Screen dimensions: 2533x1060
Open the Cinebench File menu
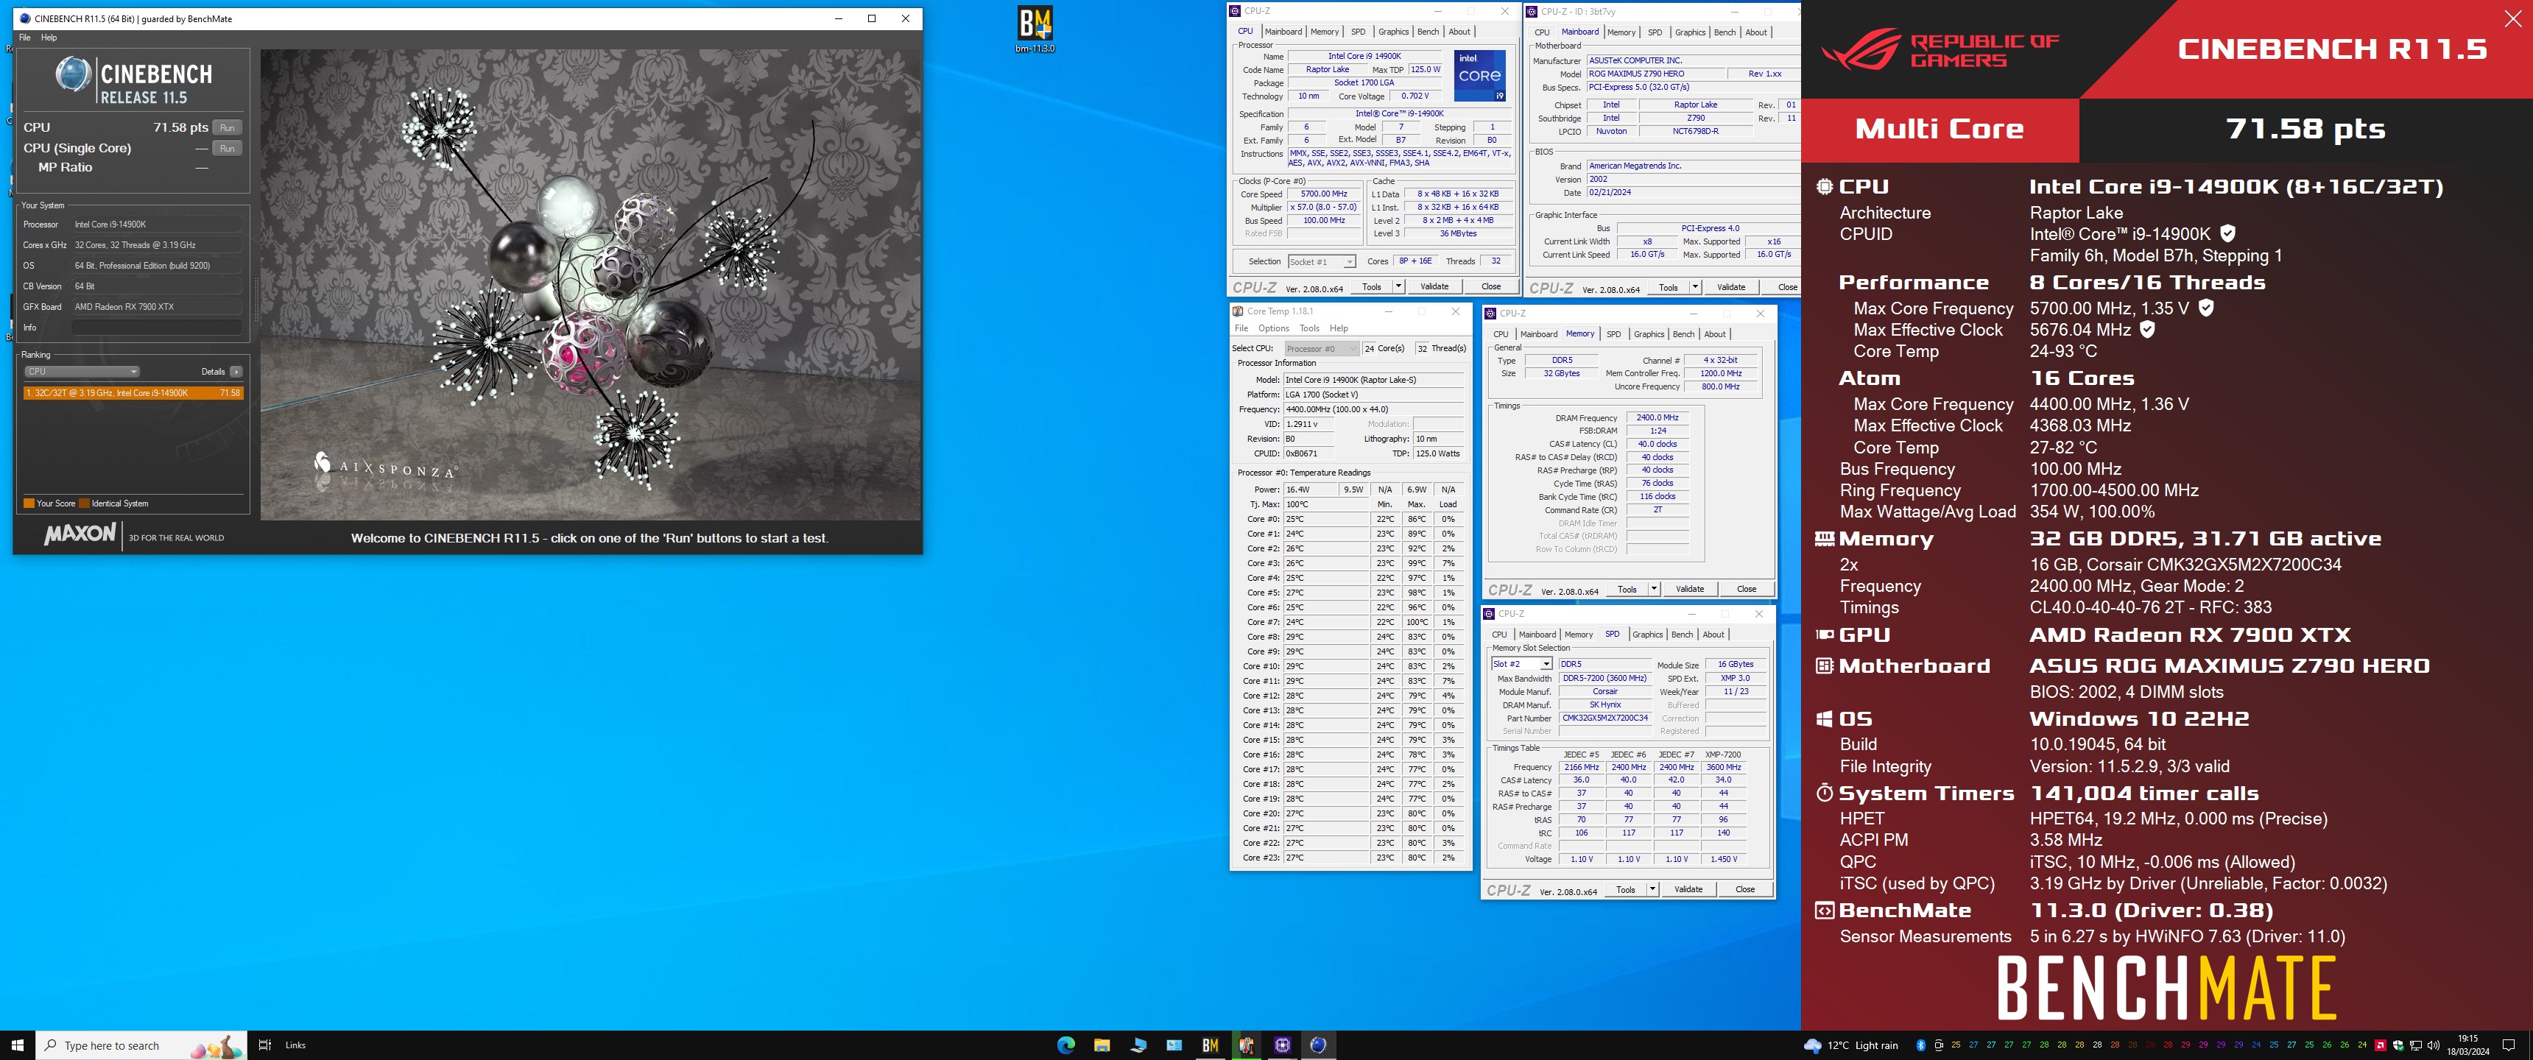(24, 38)
